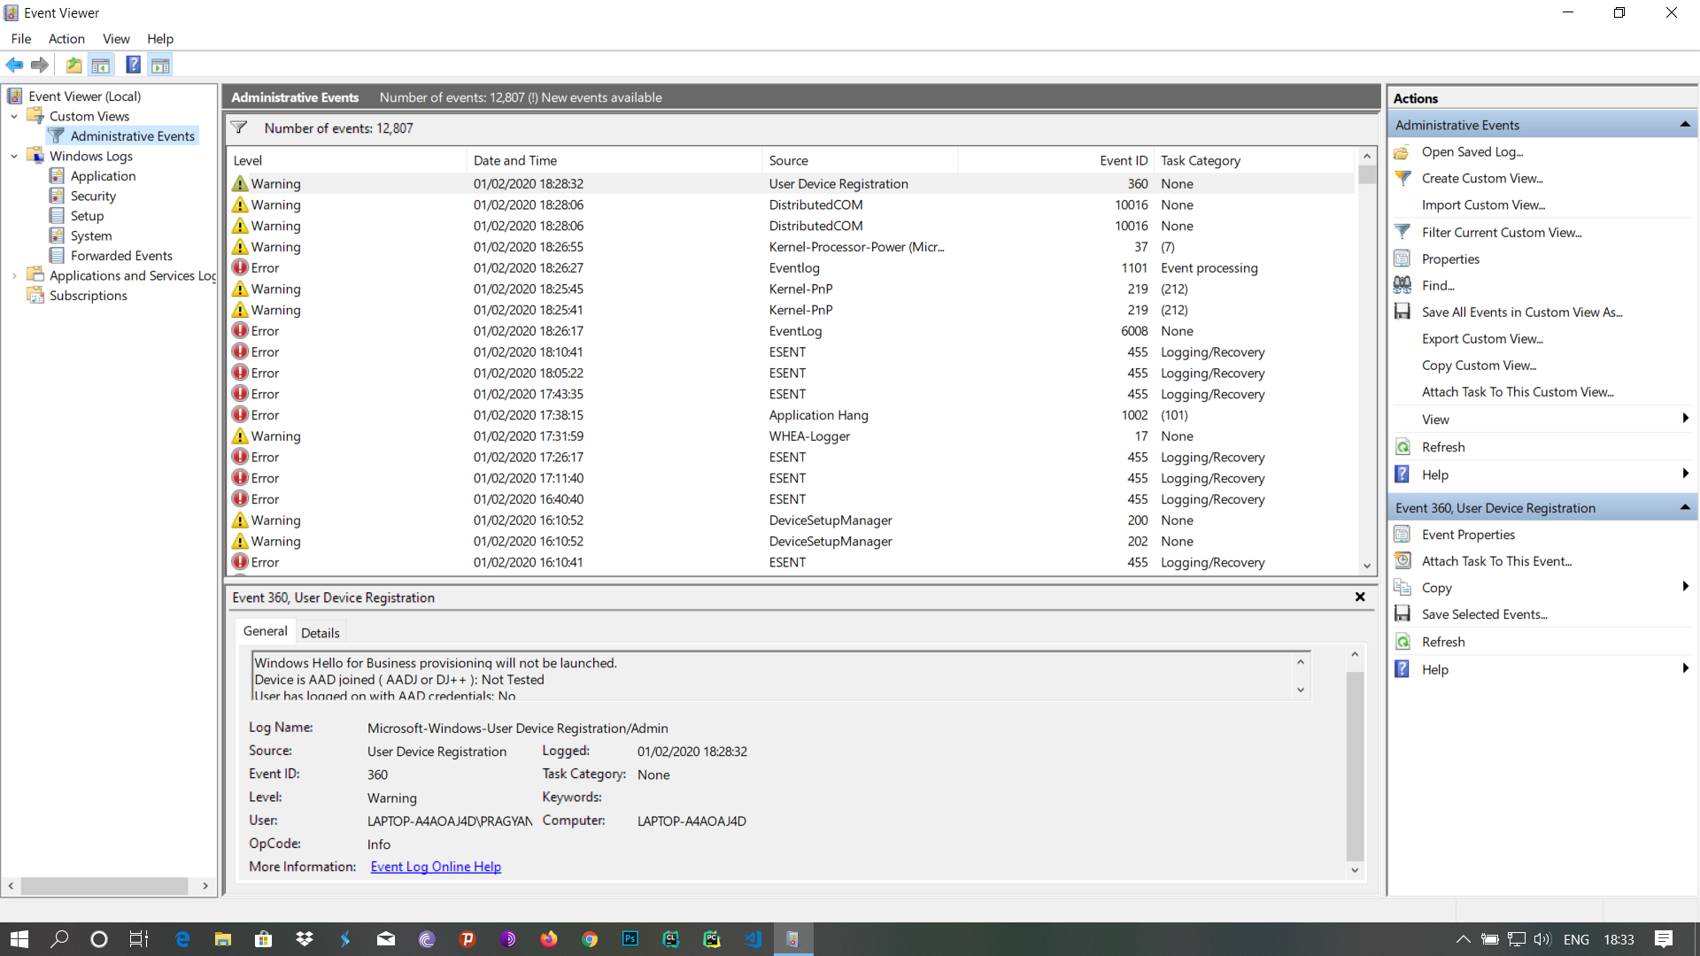Sort events by the Event ID column
The image size is (1700, 956).
[x=1055, y=160]
